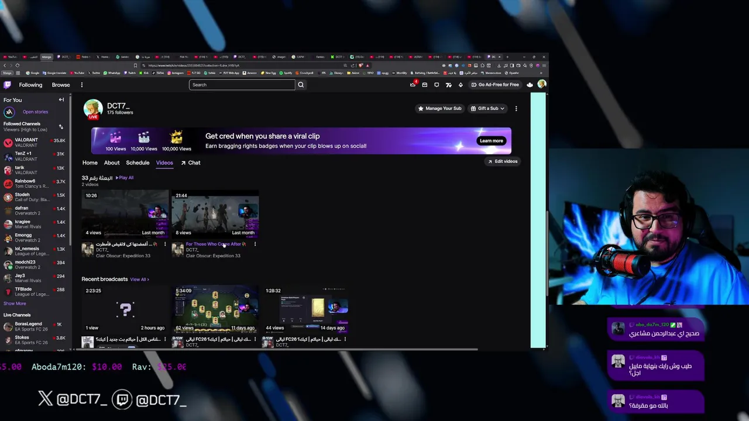Reload the page with refresh icon

(x=17, y=65)
